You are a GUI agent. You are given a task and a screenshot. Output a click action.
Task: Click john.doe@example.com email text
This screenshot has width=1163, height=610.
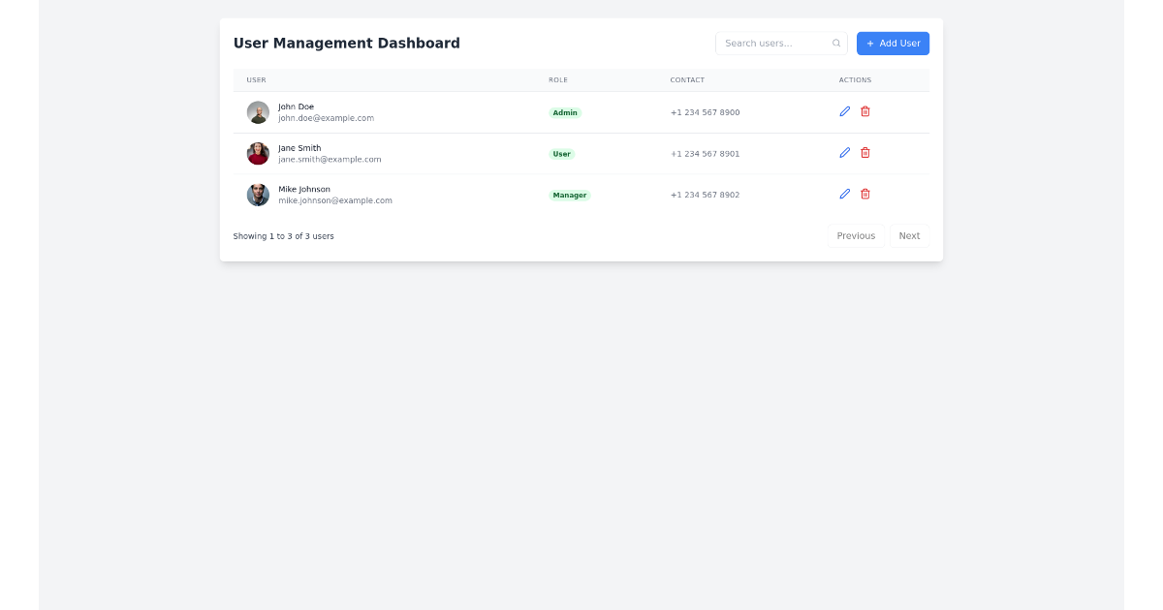(326, 118)
